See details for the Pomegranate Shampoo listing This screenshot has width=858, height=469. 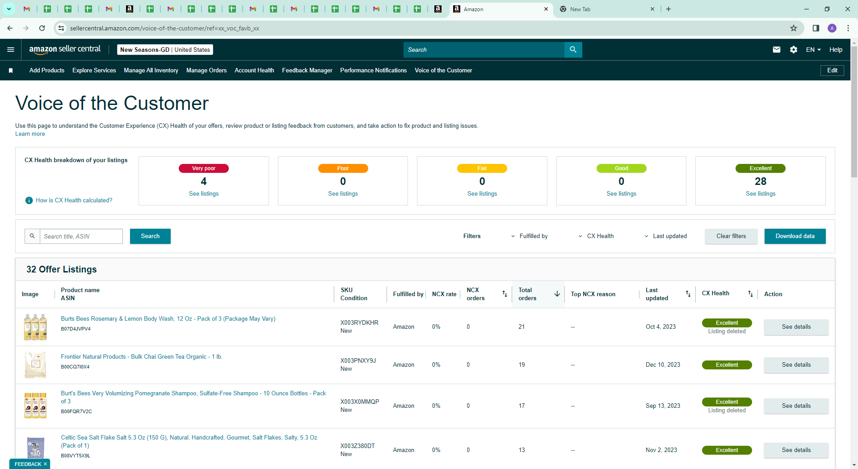pyautogui.click(x=796, y=406)
